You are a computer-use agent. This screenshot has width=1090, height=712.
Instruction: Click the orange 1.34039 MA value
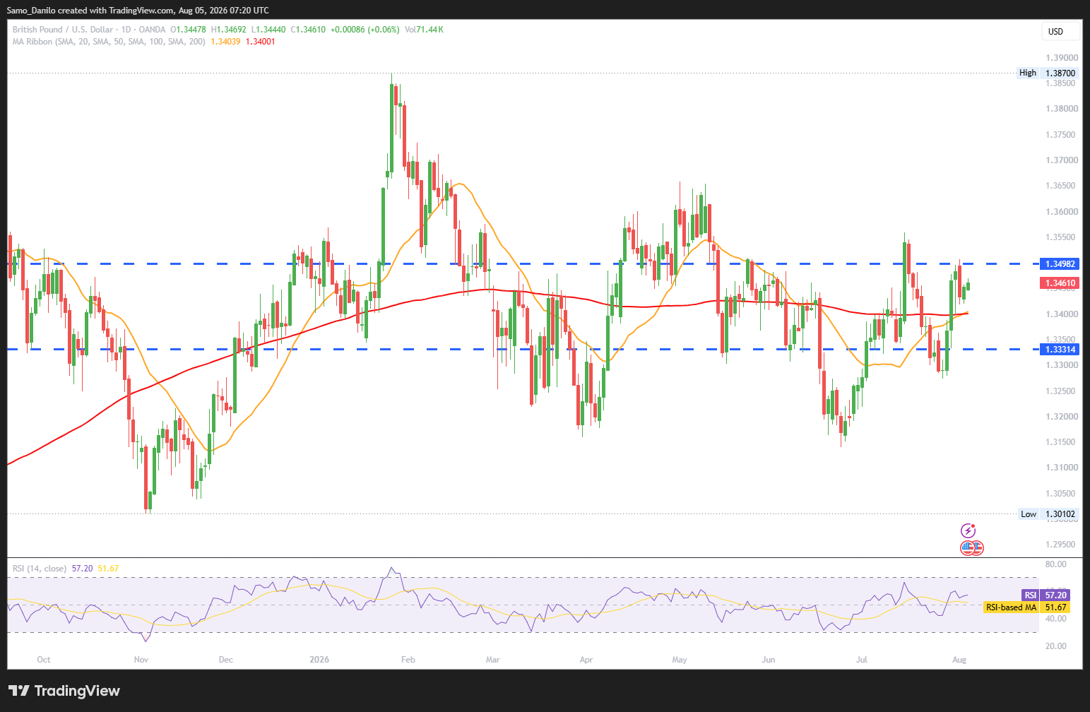pyautogui.click(x=225, y=42)
